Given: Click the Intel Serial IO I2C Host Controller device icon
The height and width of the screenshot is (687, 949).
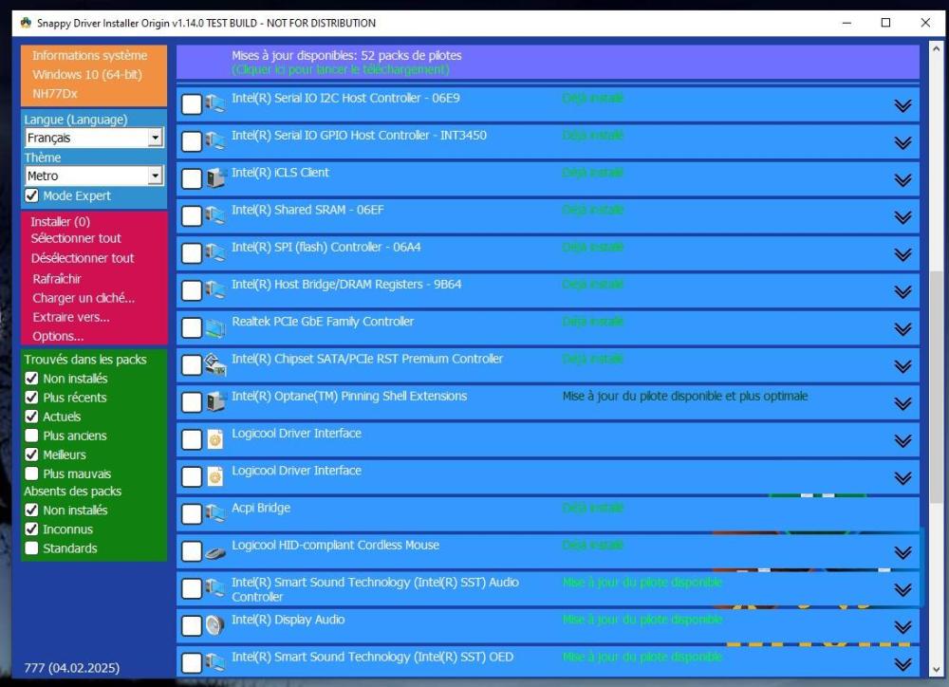Looking at the screenshot, I should 214,103.
